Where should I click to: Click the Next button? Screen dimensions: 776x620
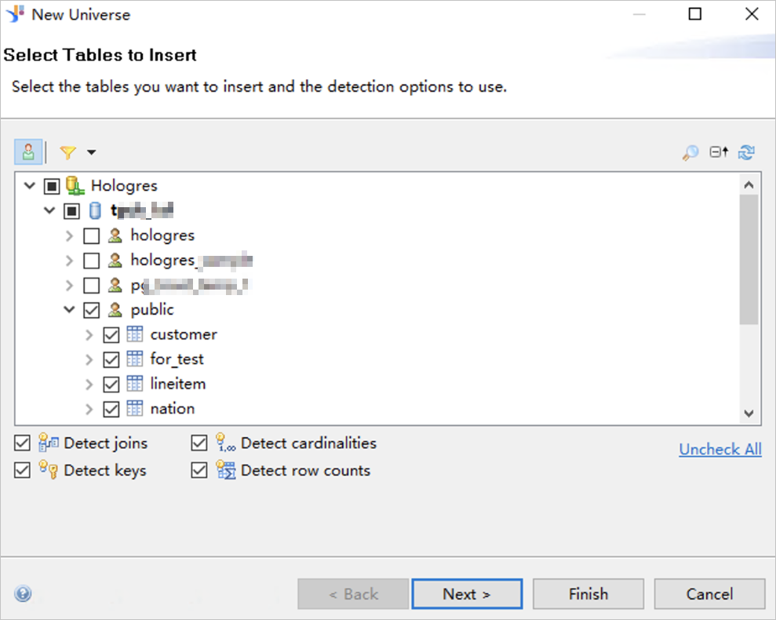(467, 594)
